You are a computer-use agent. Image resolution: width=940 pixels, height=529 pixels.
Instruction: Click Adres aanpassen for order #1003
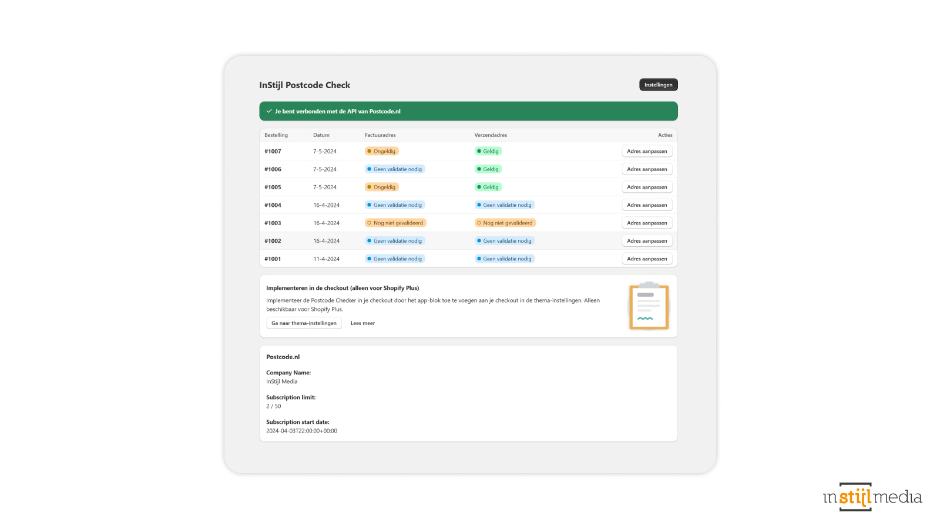click(x=647, y=223)
